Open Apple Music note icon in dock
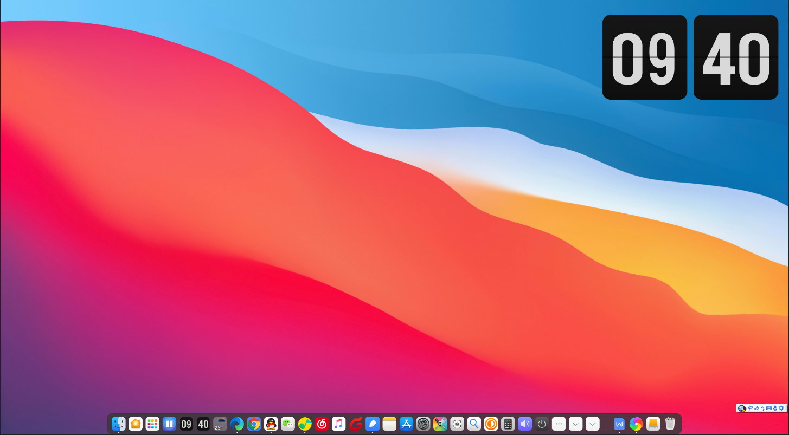Image resolution: width=789 pixels, height=435 pixels. coord(338,424)
